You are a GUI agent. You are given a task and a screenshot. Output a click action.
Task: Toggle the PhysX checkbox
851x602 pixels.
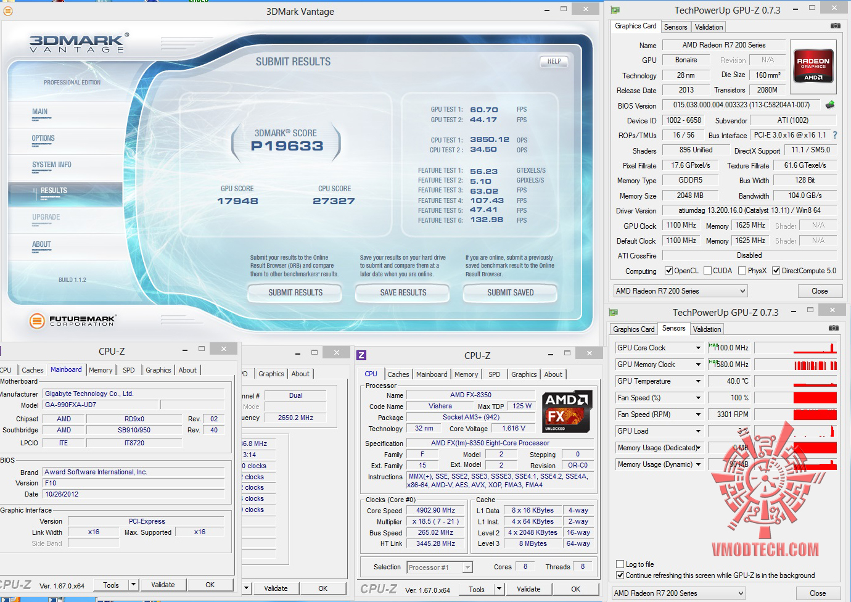[742, 271]
